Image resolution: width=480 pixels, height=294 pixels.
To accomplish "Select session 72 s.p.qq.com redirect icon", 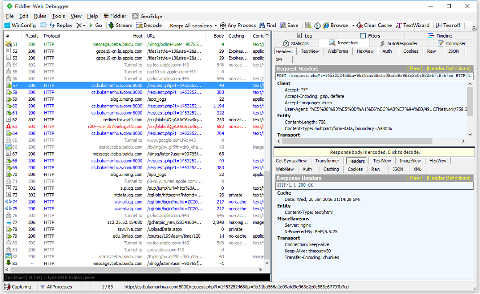I will tap(8, 188).
